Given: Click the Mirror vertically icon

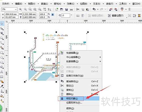Looking at the screenshot, I should 83,16.
